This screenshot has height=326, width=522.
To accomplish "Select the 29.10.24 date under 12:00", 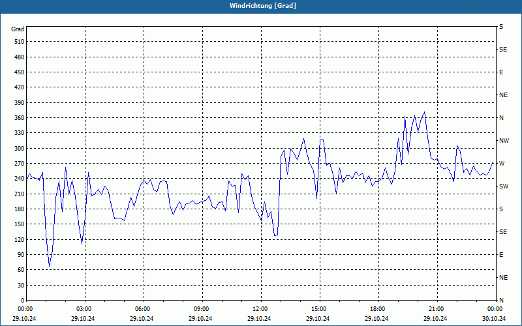I will tap(259, 318).
